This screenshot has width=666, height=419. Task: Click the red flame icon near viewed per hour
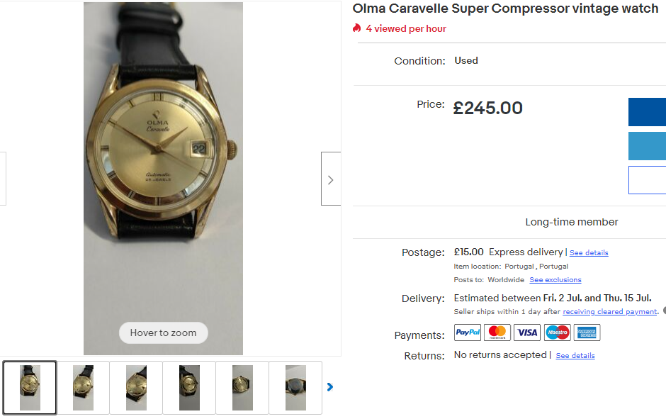[x=357, y=28]
